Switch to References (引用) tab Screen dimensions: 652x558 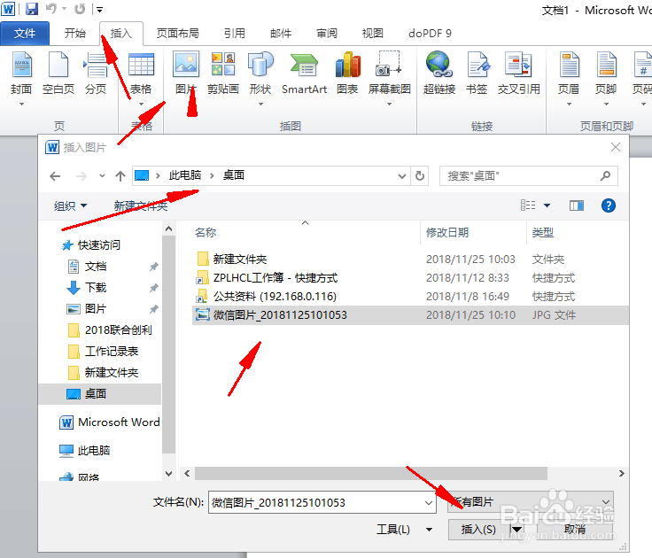235,34
